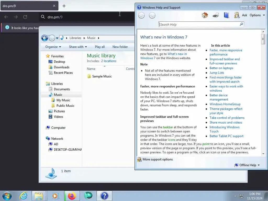Open the 2 locations link
268x201 pixels.
coord(109,61)
